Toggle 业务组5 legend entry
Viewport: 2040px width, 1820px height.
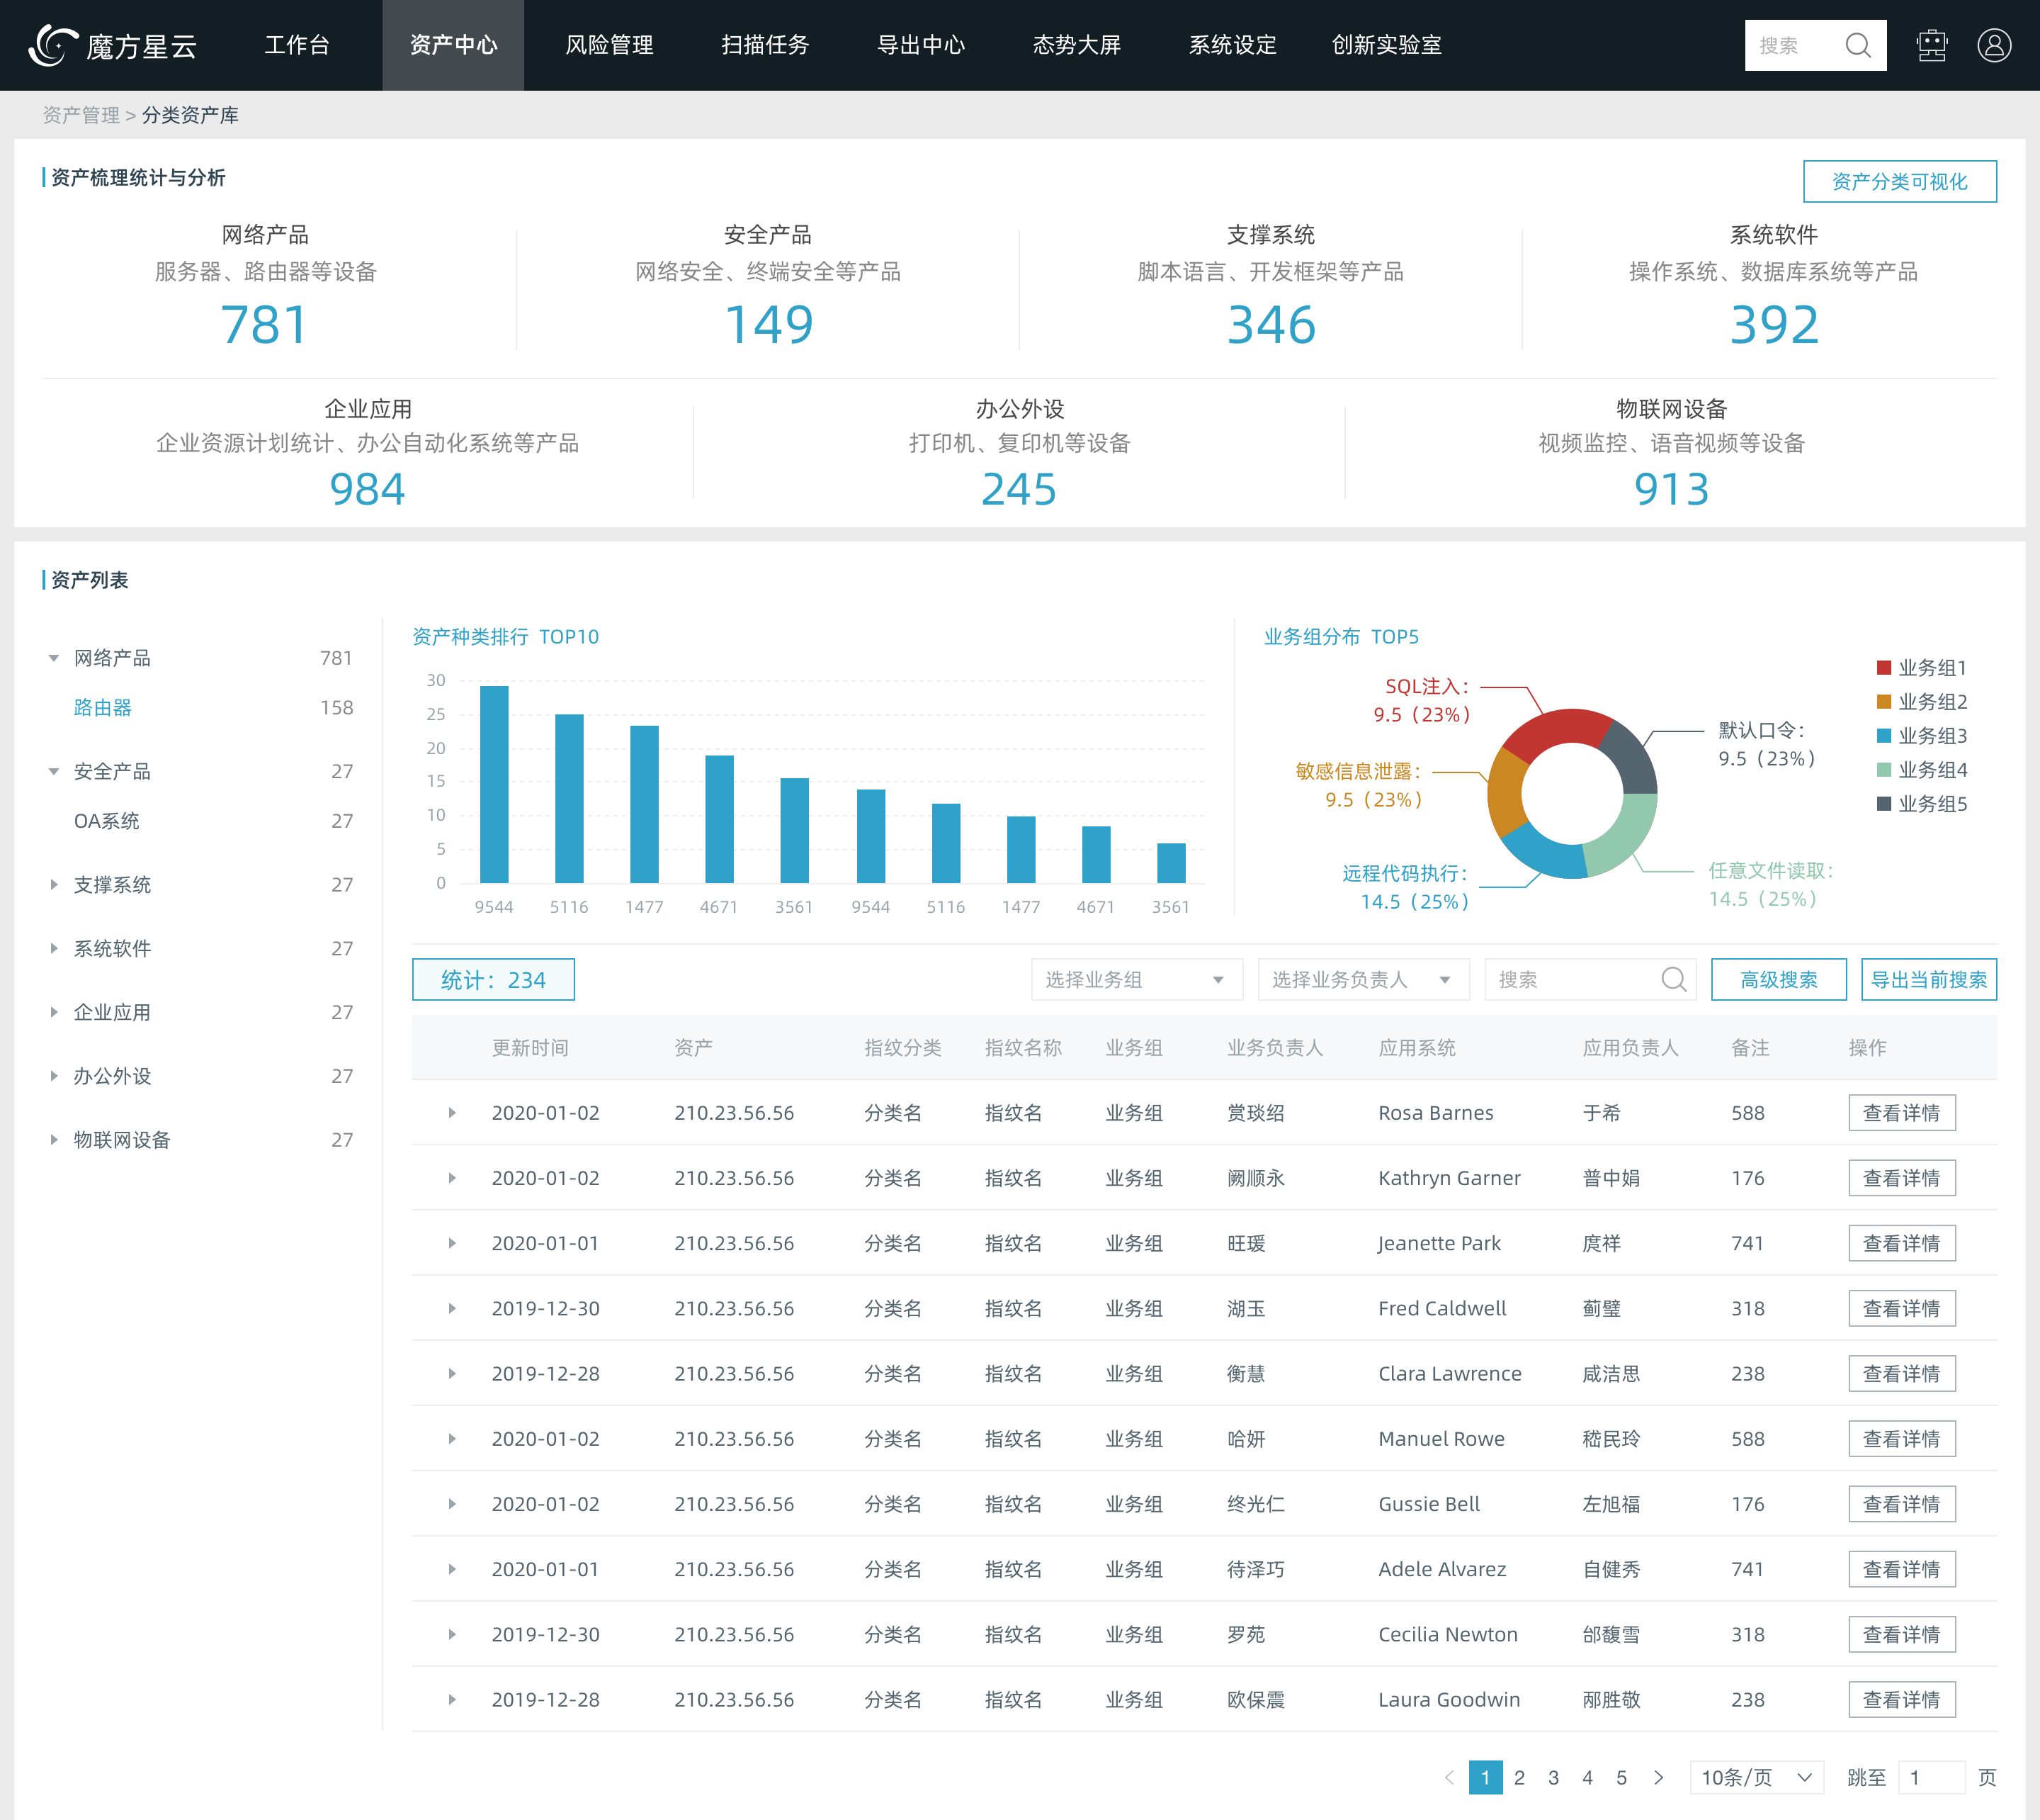pyautogui.click(x=1920, y=804)
